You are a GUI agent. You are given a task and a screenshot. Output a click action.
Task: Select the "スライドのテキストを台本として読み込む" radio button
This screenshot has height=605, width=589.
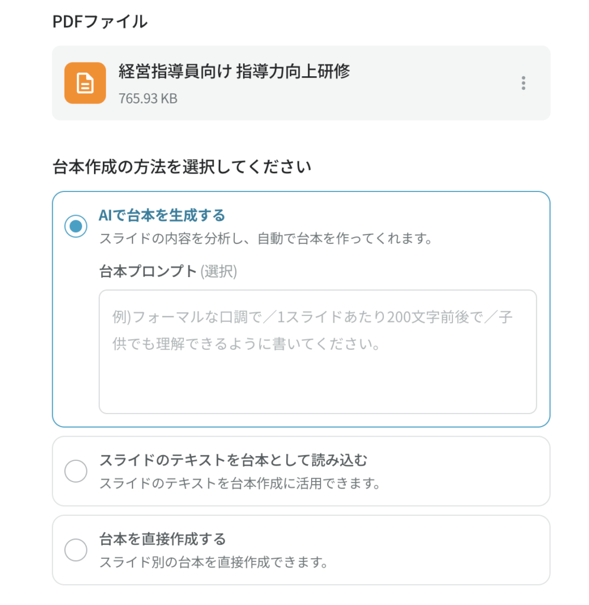click(76, 471)
